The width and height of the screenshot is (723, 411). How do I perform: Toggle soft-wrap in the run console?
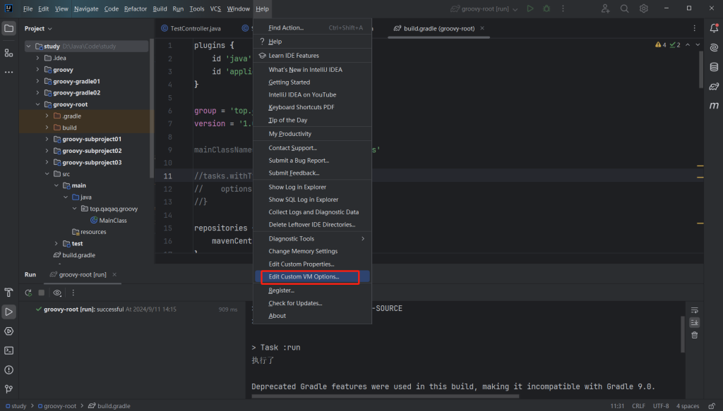[695, 309]
